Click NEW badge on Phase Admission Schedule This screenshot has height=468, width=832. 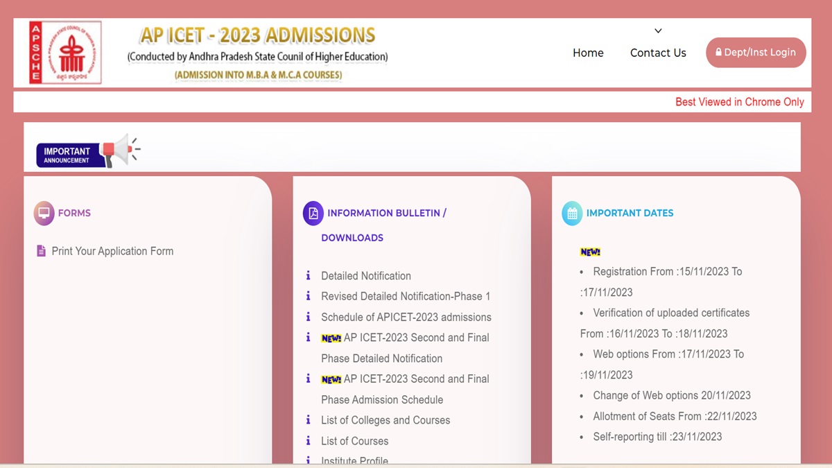tap(331, 380)
